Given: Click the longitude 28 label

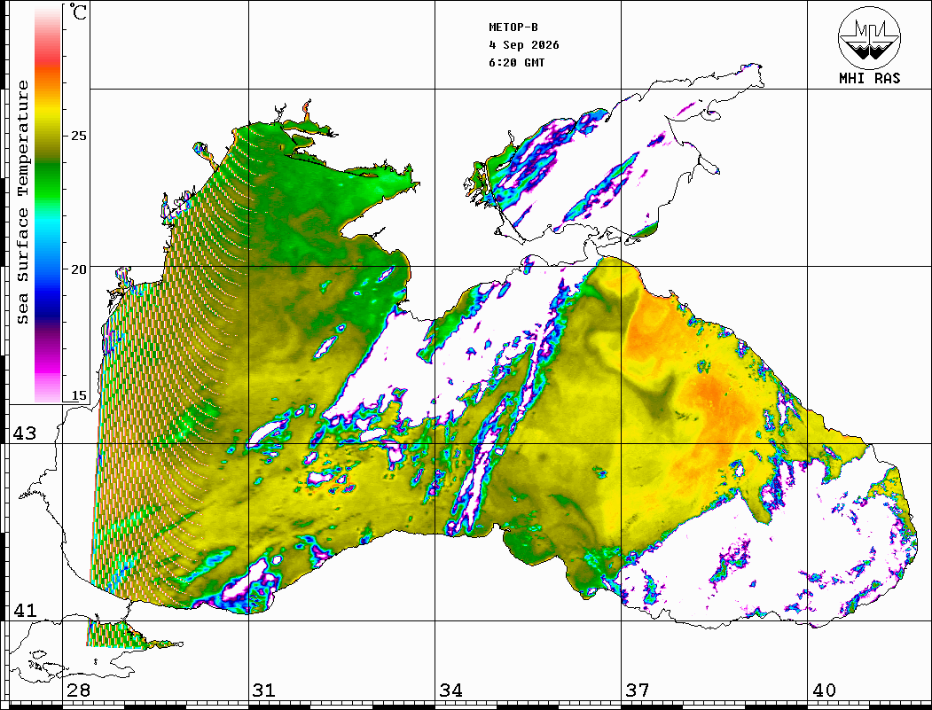Looking at the screenshot, I should (78, 690).
